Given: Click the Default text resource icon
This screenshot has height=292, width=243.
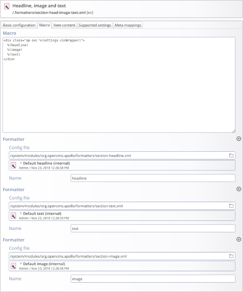Looking at the screenshot, I should click(14, 216).
